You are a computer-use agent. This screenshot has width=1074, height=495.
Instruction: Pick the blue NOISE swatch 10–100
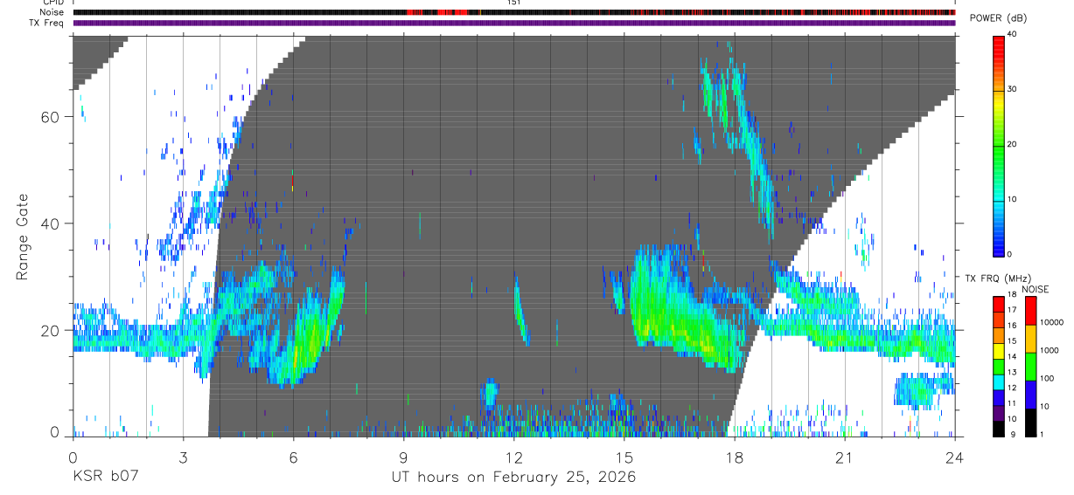click(1030, 395)
